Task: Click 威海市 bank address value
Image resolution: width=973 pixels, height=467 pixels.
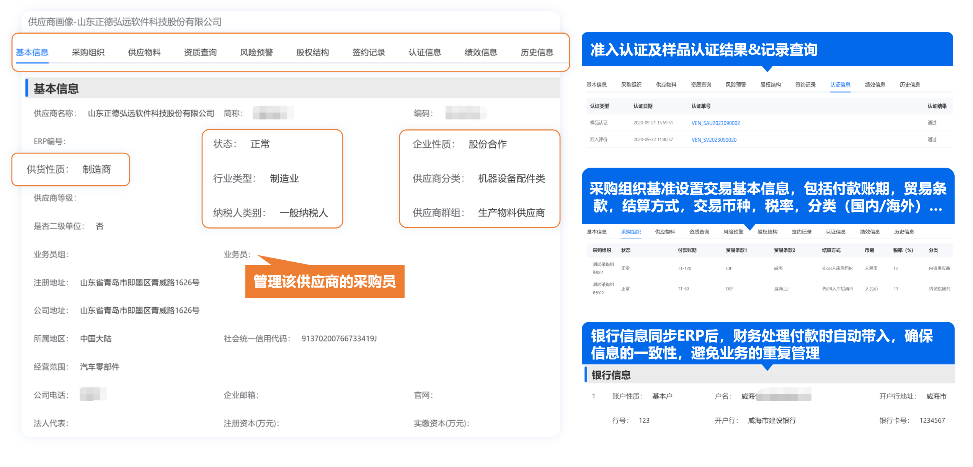Action: 936,396
